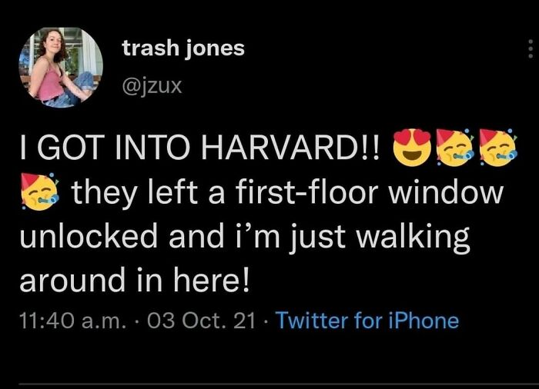Click the 'around in here!' text line
539x389 pixels.
click(x=134, y=282)
